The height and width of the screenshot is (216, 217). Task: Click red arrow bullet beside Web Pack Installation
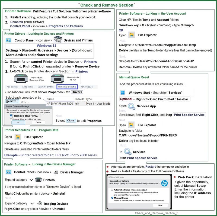click(x=175, y=177)
